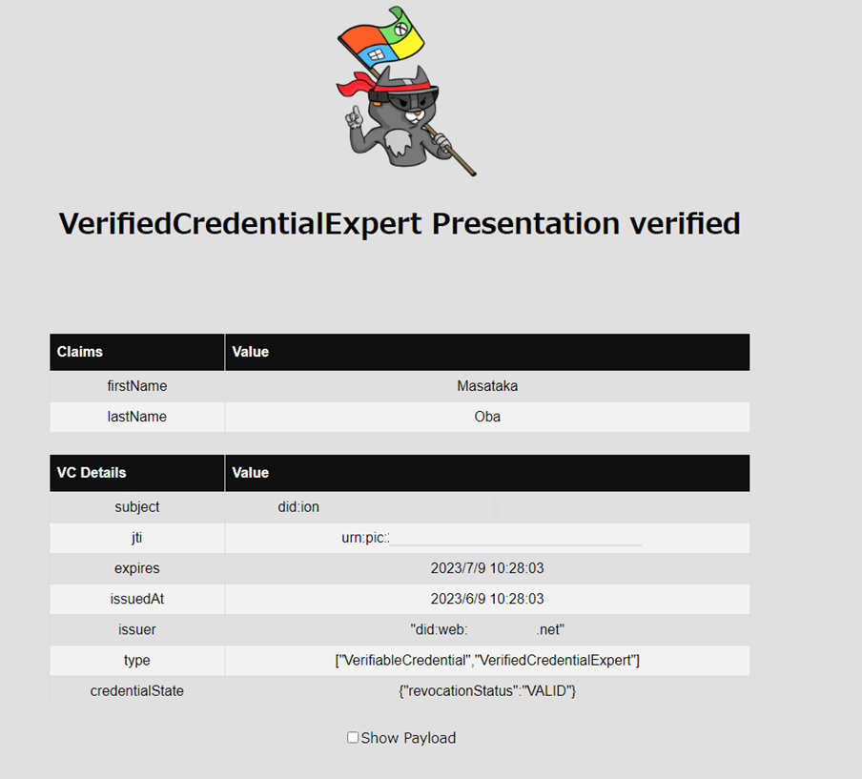The width and height of the screenshot is (862, 779).
Task: Click the VerifiableCredential type array value
Action: point(487,660)
